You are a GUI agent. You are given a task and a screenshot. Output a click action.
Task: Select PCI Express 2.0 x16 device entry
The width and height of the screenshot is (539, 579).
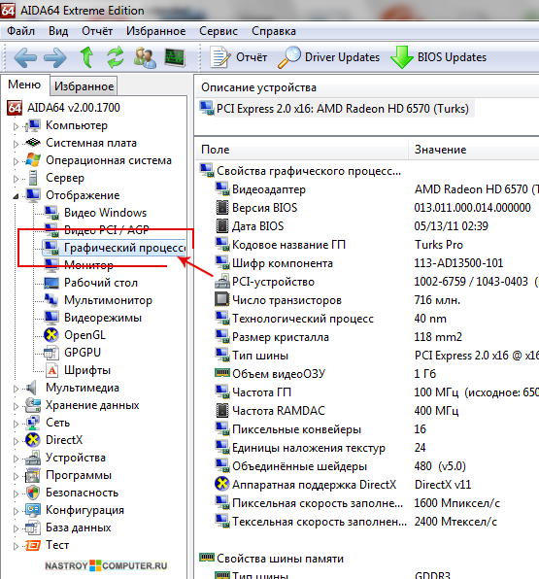tap(336, 109)
